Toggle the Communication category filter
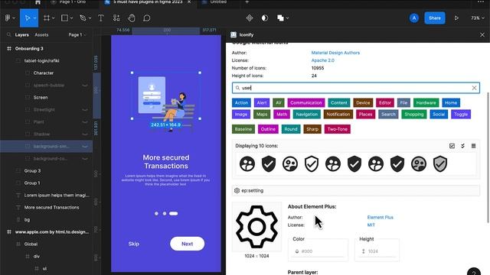Screen dimensions: 490x275 pyautogui.click(x=306, y=103)
